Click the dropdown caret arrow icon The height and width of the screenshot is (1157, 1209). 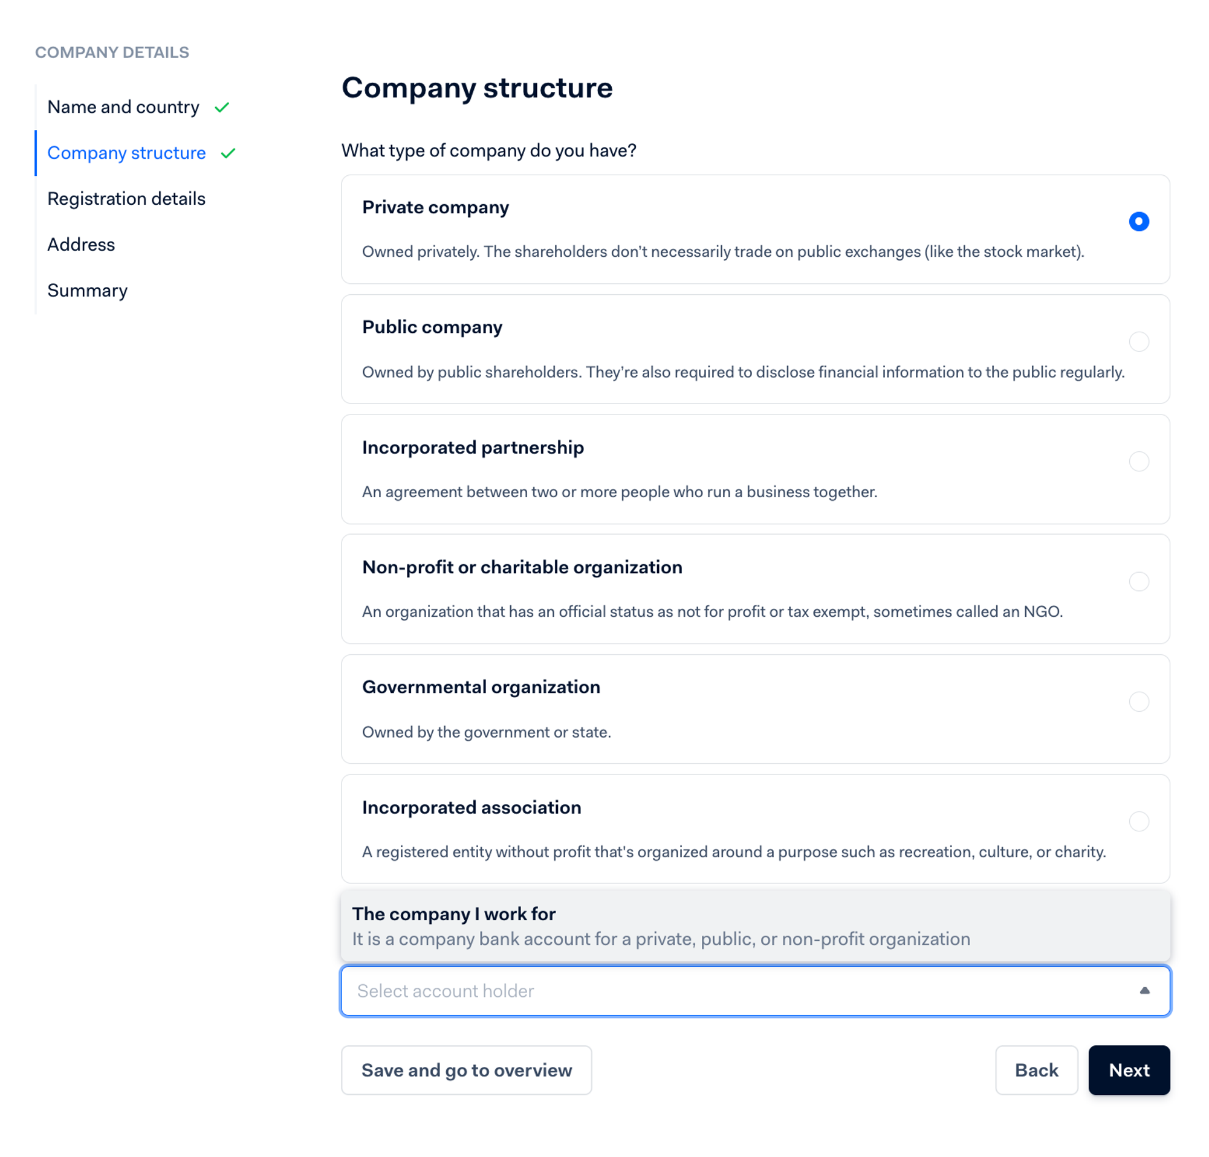[1144, 991]
